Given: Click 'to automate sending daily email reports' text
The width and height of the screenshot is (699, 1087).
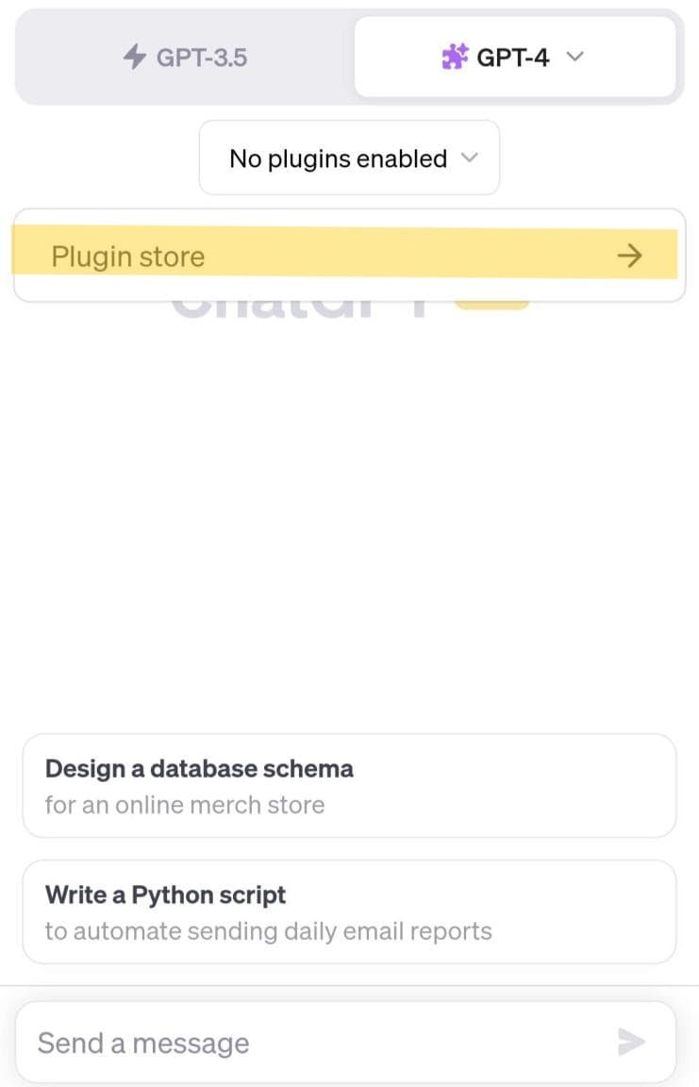Looking at the screenshot, I should click(x=269, y=931).
